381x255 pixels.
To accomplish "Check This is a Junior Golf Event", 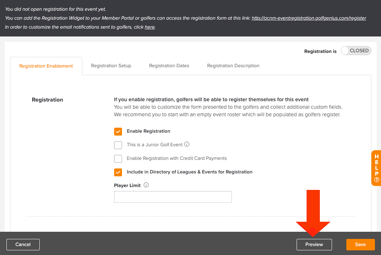I will point(118,145).
